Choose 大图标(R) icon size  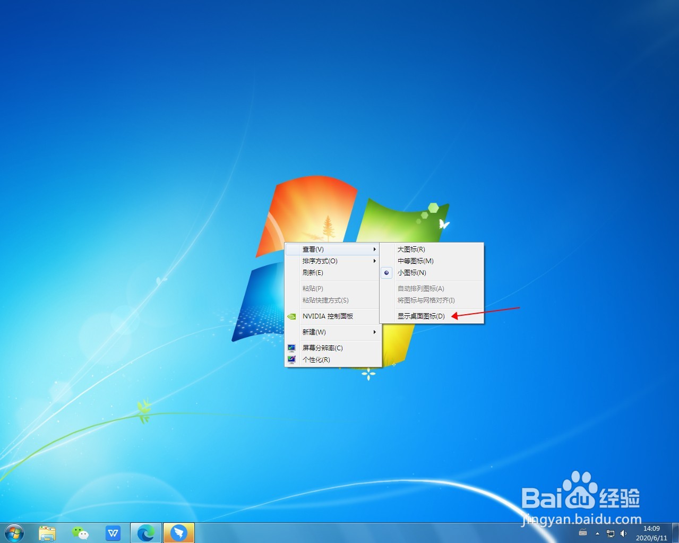tap(432, 249)
